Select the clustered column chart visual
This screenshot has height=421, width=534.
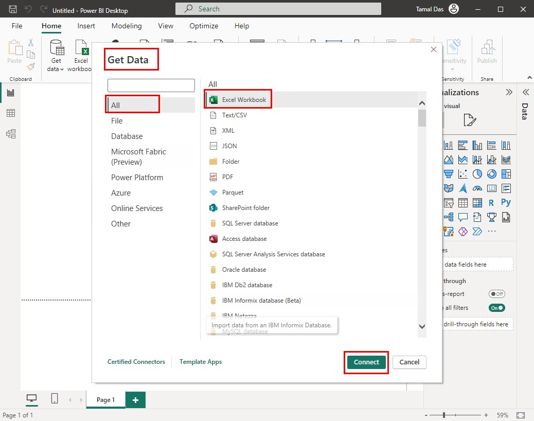tap(477, 146)
